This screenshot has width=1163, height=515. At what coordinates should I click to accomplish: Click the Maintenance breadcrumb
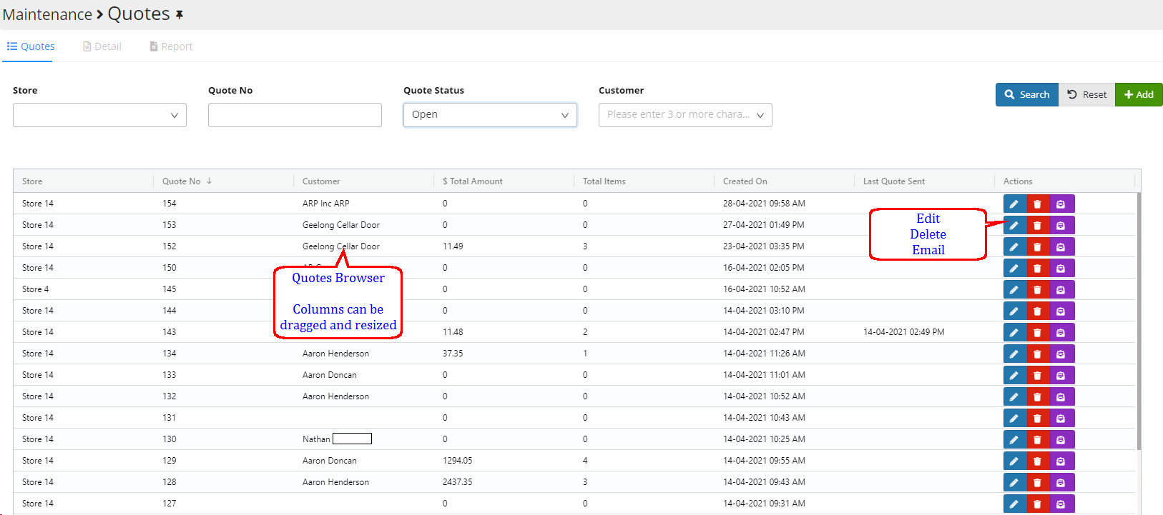tap(47, 14)
